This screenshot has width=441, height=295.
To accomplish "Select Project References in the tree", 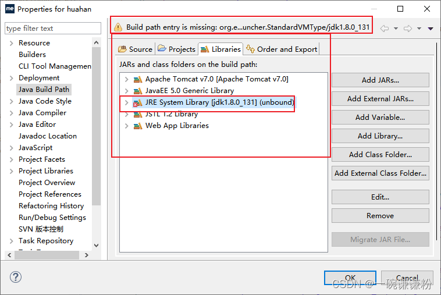I will click(50, 194).
